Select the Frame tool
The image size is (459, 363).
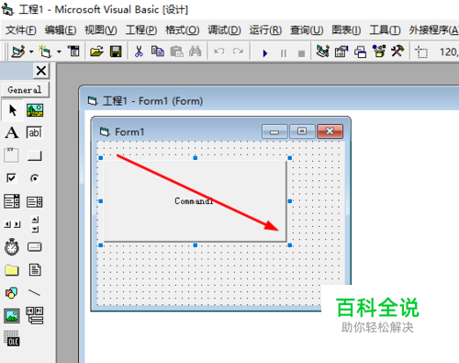tap(12, 155)
